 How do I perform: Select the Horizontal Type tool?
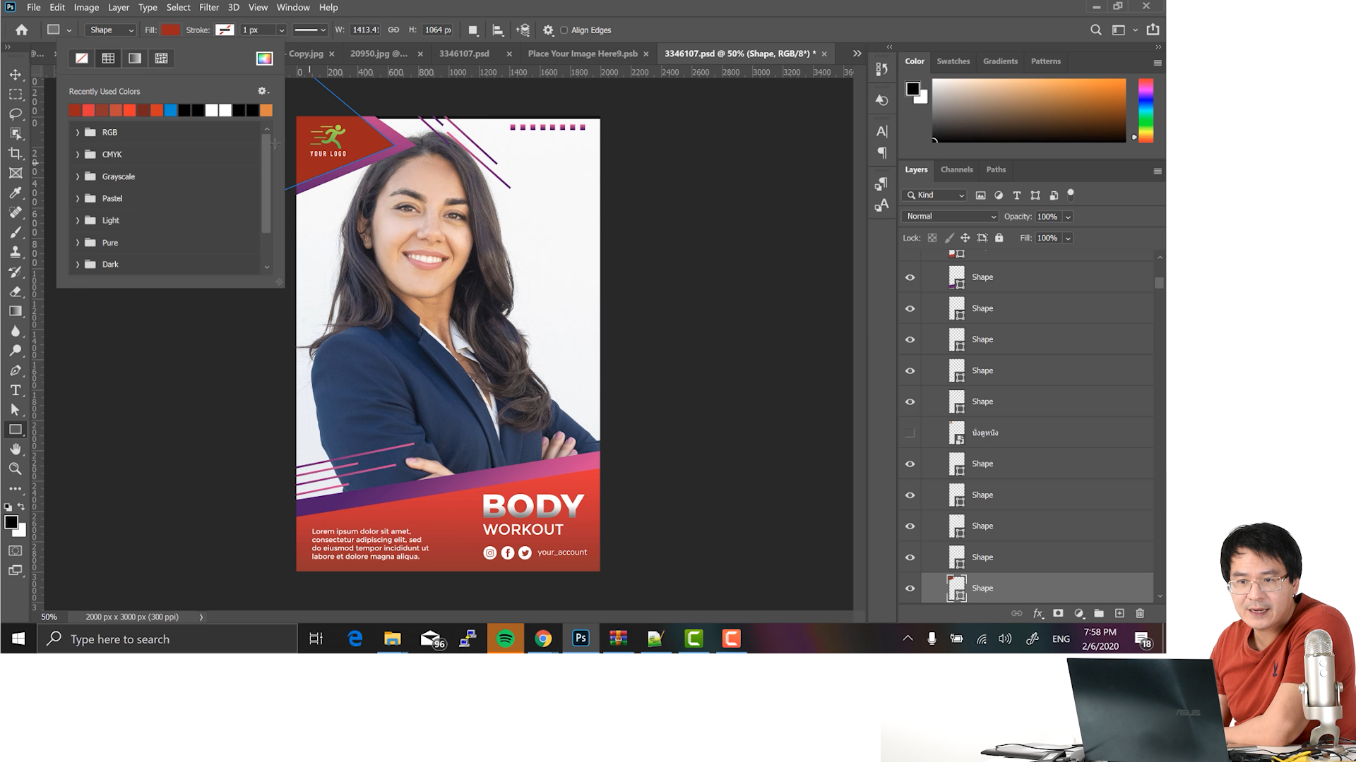tap(15, 390)
